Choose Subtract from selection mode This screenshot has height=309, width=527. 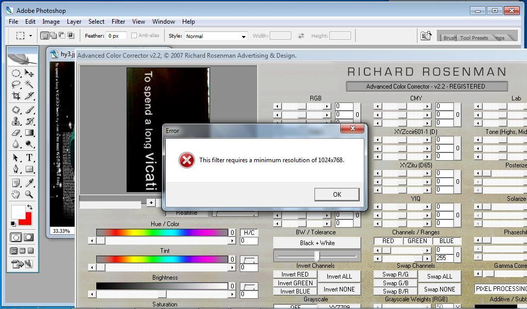coord(62,36)
